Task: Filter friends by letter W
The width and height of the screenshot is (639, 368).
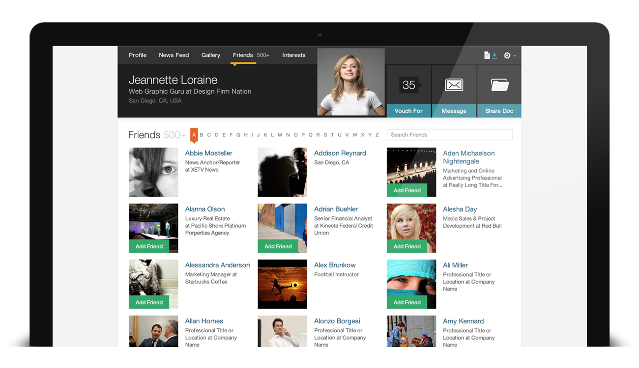Action: pos(355,135)
